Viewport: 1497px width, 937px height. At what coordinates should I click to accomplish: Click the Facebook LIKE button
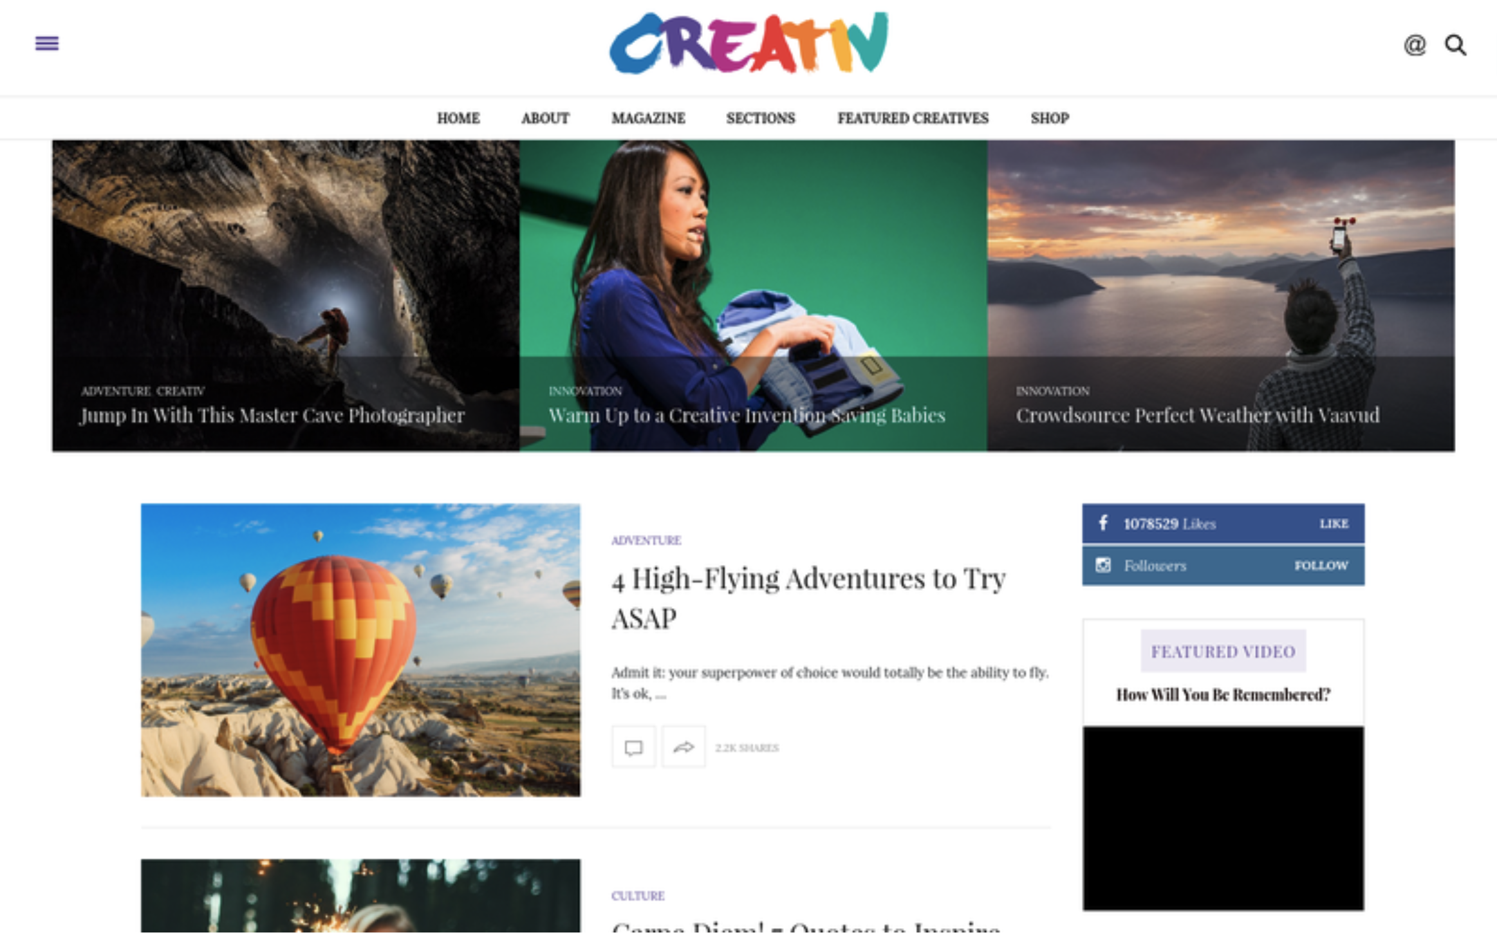(x=1334, y=524)
